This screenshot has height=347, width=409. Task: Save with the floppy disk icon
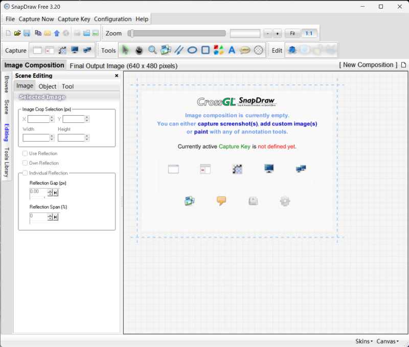point(27,33)
